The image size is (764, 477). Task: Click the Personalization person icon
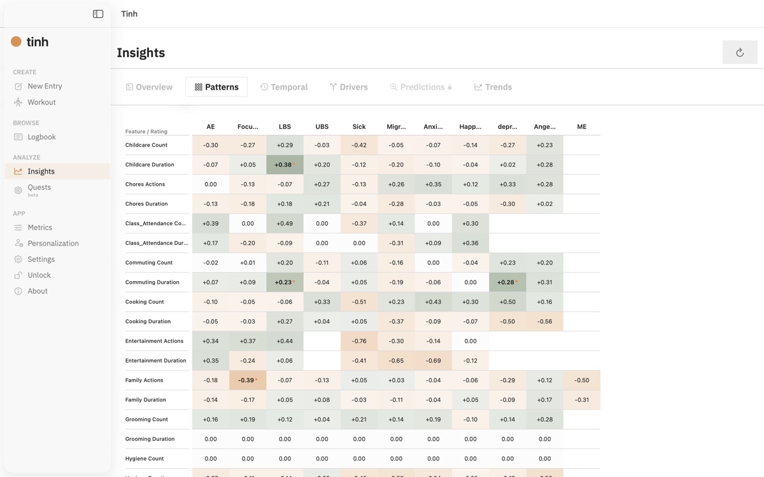tap(18, 243)
